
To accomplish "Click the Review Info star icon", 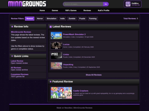I will coord(12,27).
